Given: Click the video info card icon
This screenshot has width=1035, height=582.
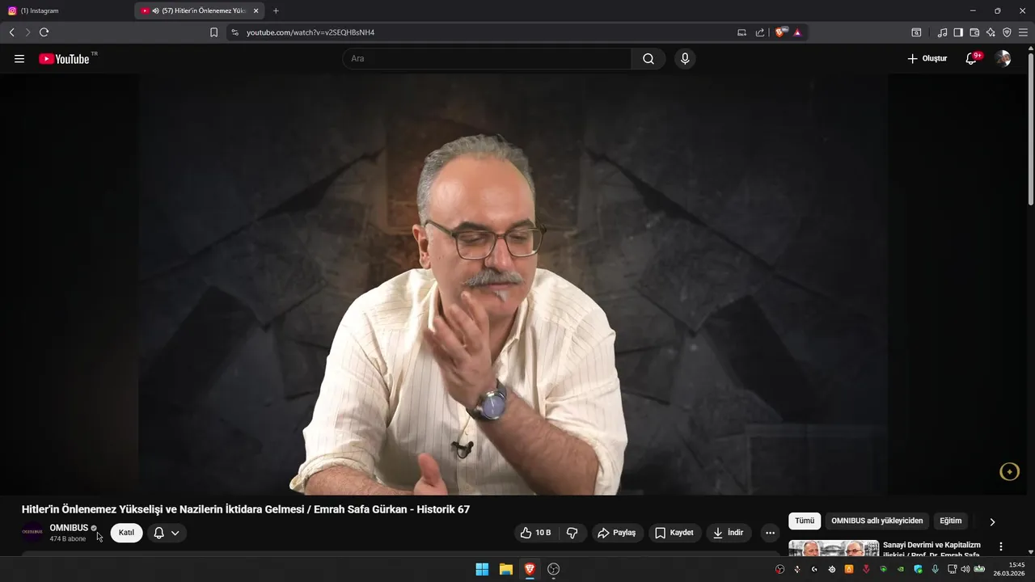Looking at the screenshot, I should tap(1009, 472).
